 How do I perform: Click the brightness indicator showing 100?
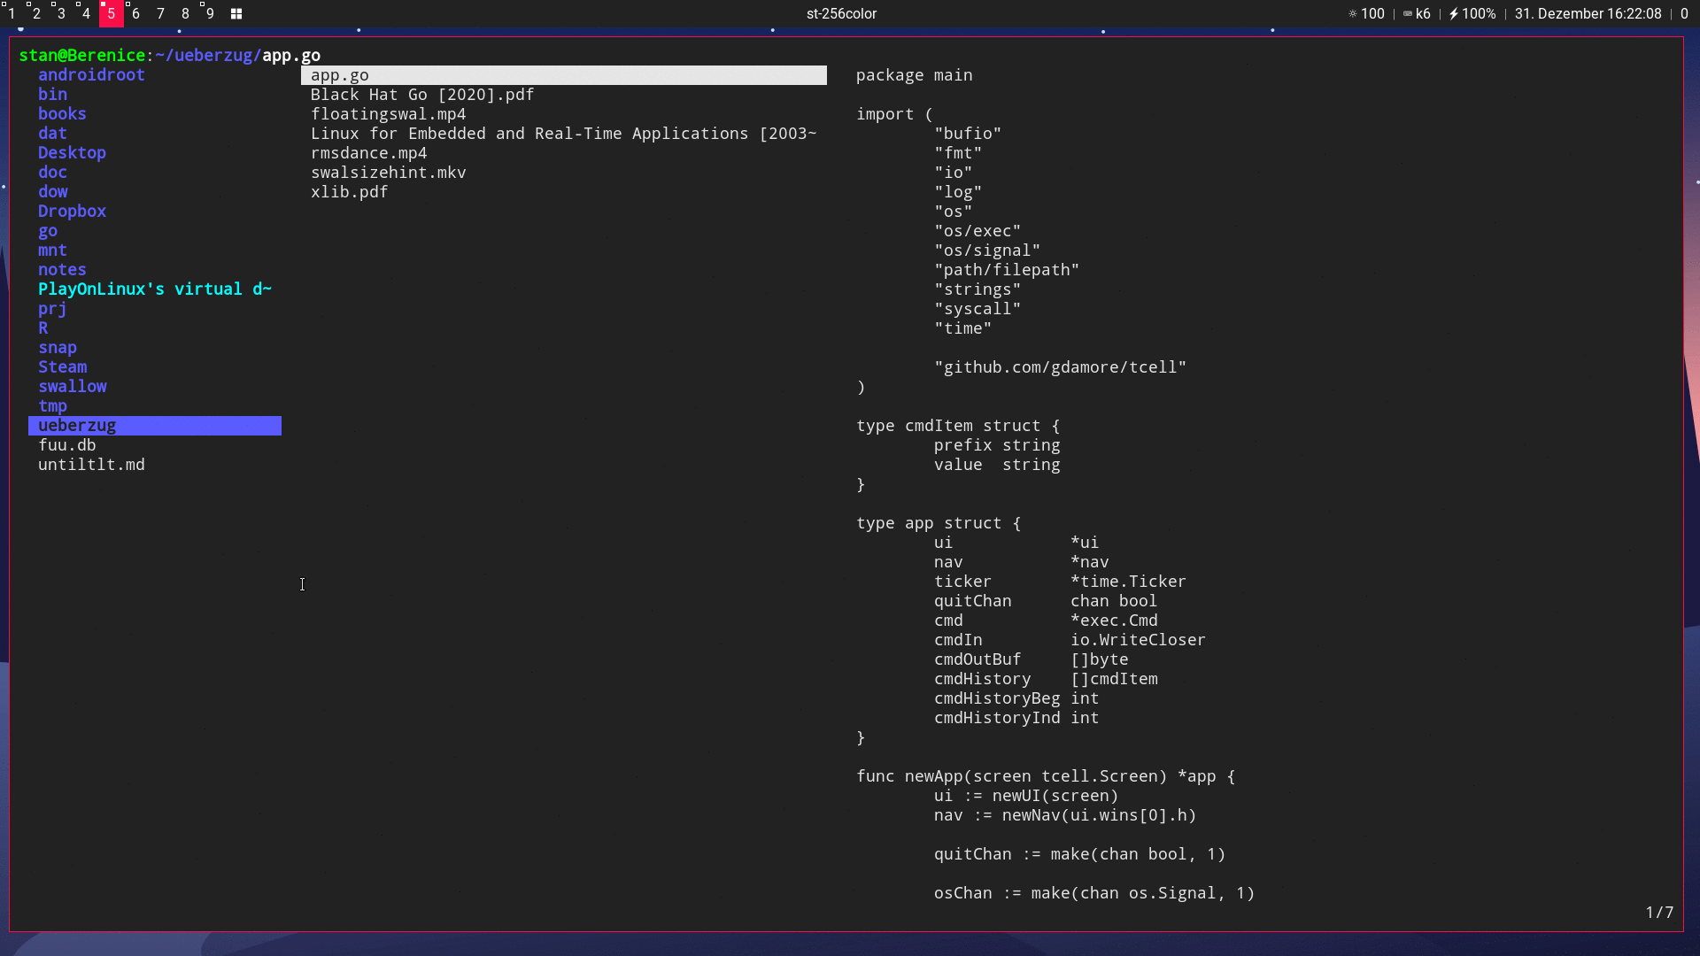[1366, 14]
